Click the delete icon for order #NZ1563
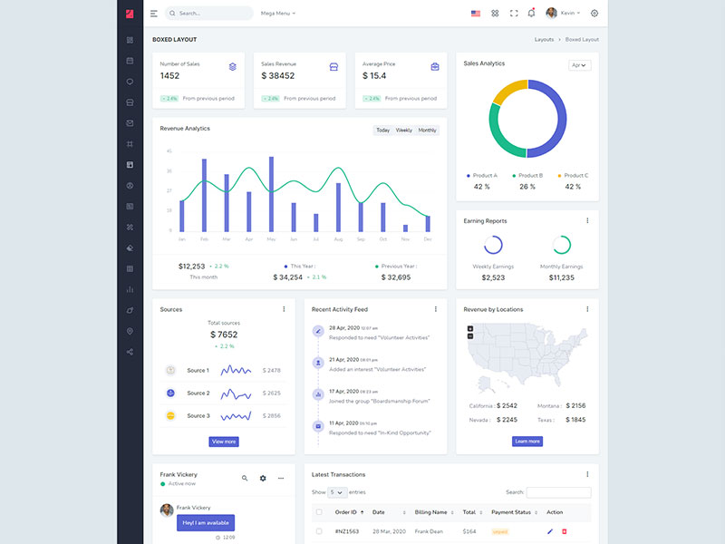 [x=565, y=531]
